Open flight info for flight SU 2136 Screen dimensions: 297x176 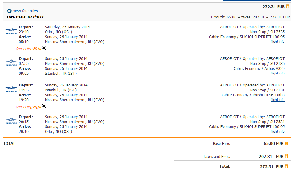click(278, 73)
